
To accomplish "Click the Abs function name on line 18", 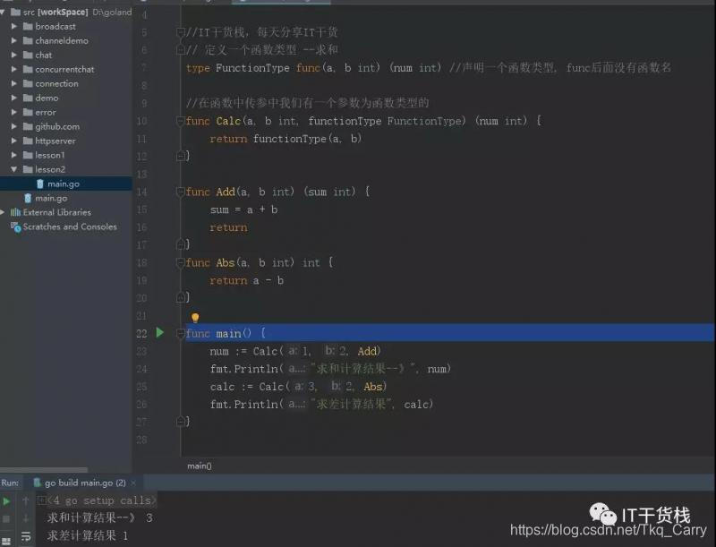I will tap(225, 262).
